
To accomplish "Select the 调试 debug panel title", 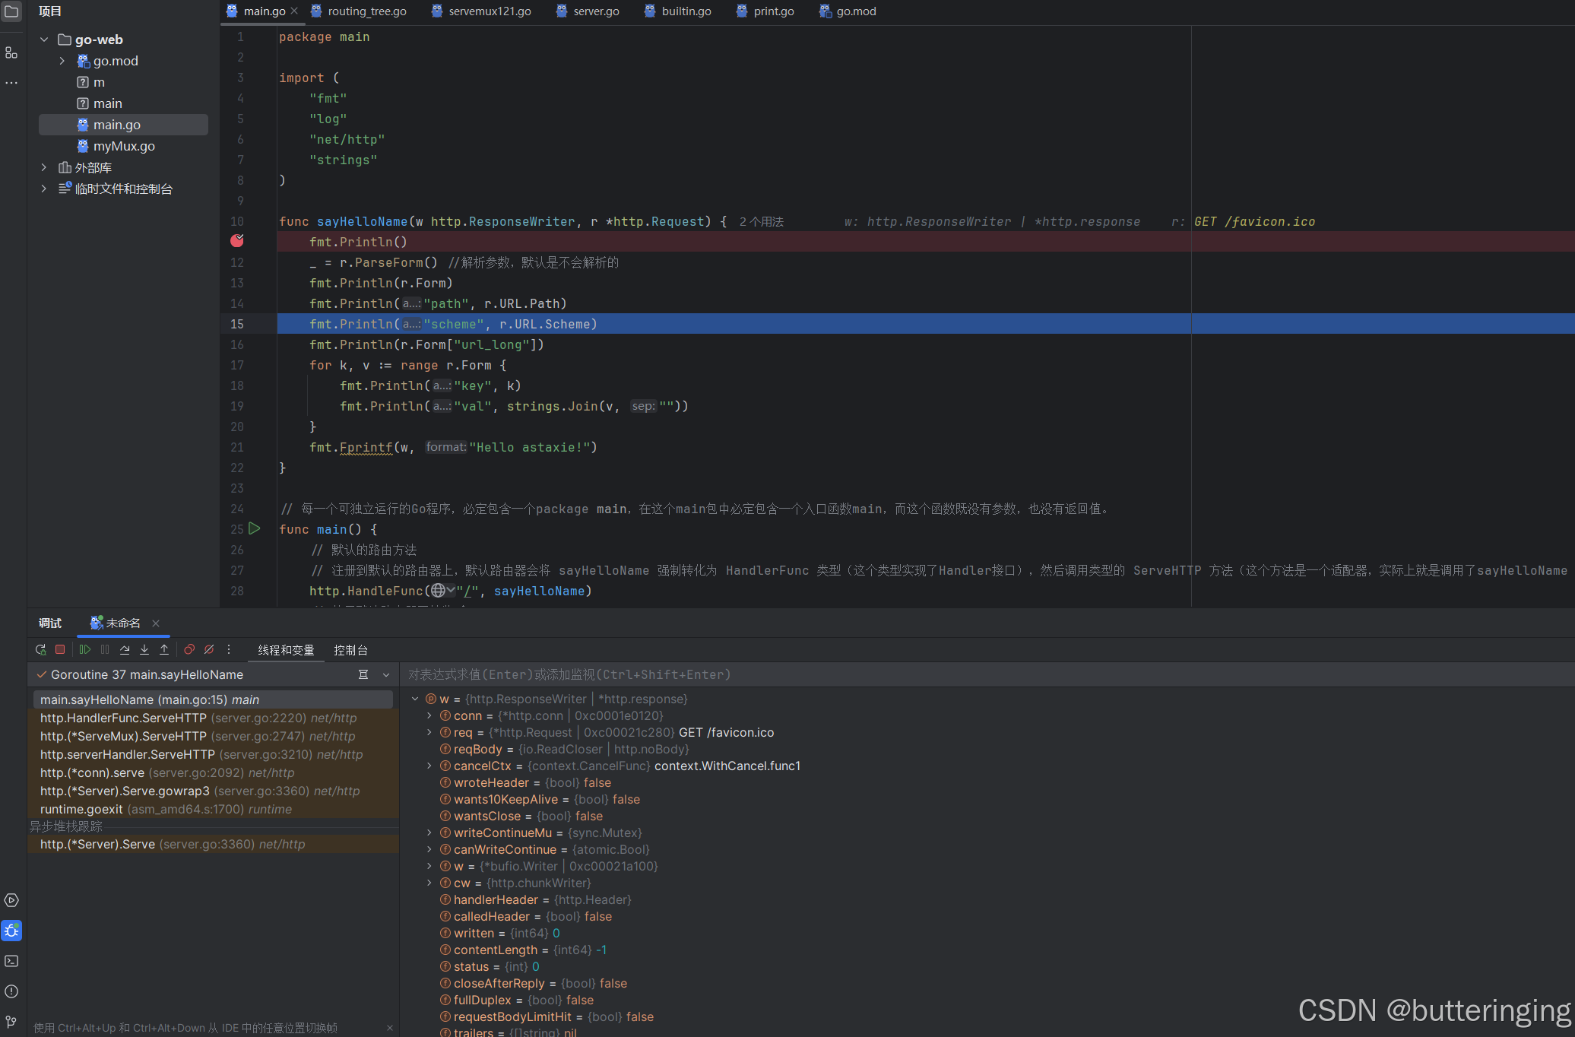I will tap(50, 623).
